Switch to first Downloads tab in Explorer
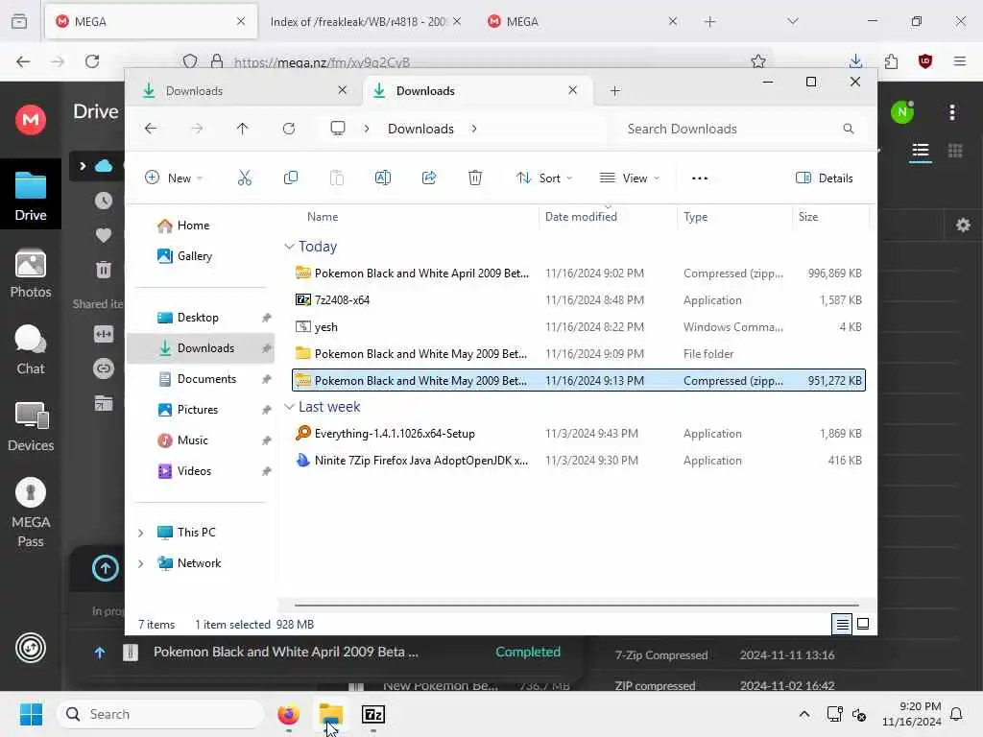This screenshot has width=983, height=737. click(245, 91)
